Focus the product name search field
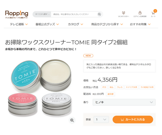This screenshot has width=162, height=135. pyautogui.click(x=74, y=14)
